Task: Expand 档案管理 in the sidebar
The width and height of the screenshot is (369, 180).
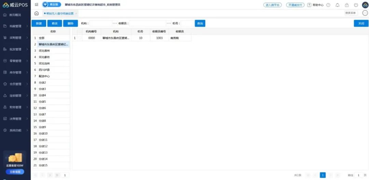Action: (15, 26)
